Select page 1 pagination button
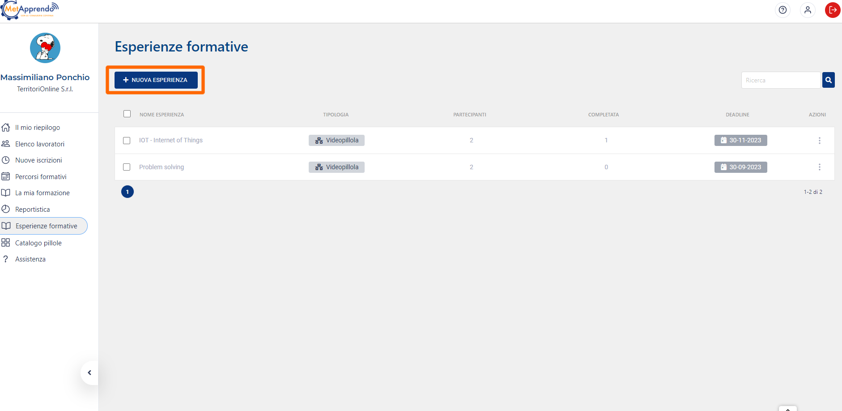Viewport: 842px width, 411px height. coord(128,192)
